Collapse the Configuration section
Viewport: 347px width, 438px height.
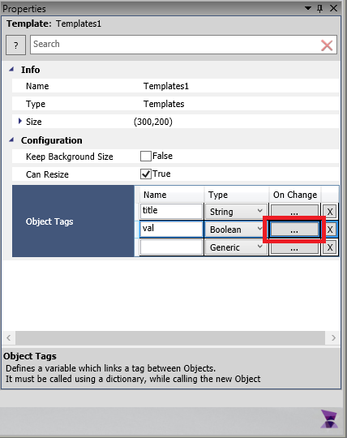pyautogui.click(x=11, y=140)
